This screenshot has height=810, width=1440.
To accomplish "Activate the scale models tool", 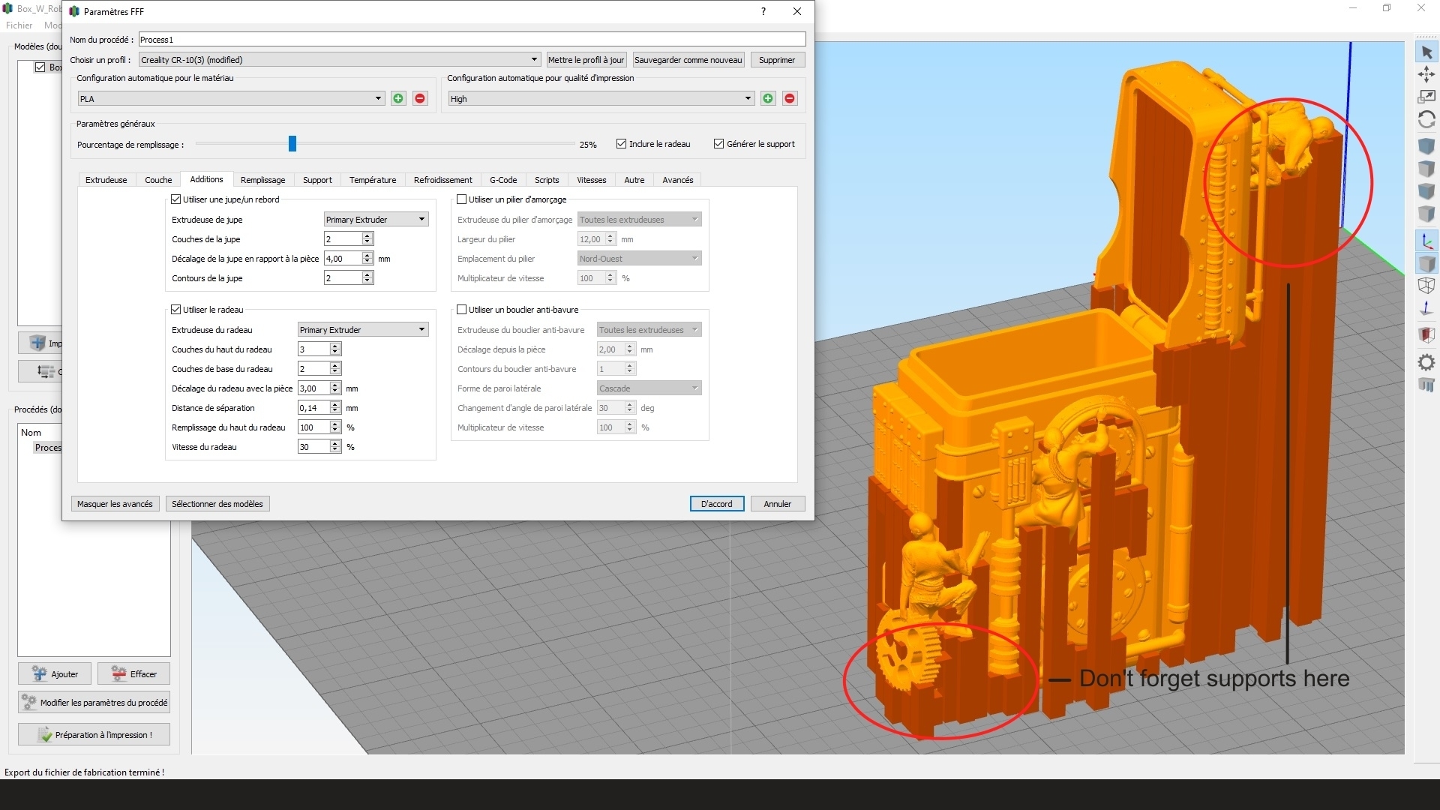I will (1426, 96).
